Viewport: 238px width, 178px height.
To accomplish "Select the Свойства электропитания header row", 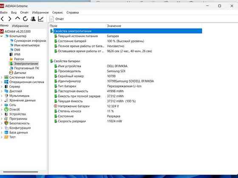I will tap(126, 31).
